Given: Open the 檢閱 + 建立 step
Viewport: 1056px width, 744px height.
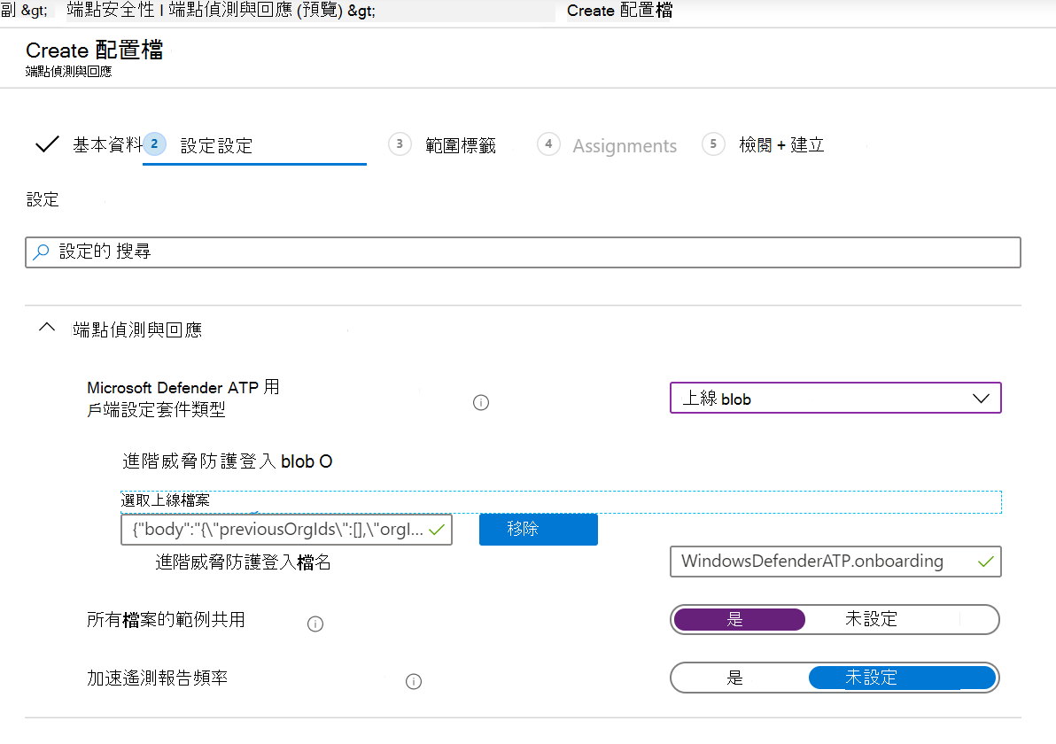Looking at the screenshot, I should [x=781, y=144].
